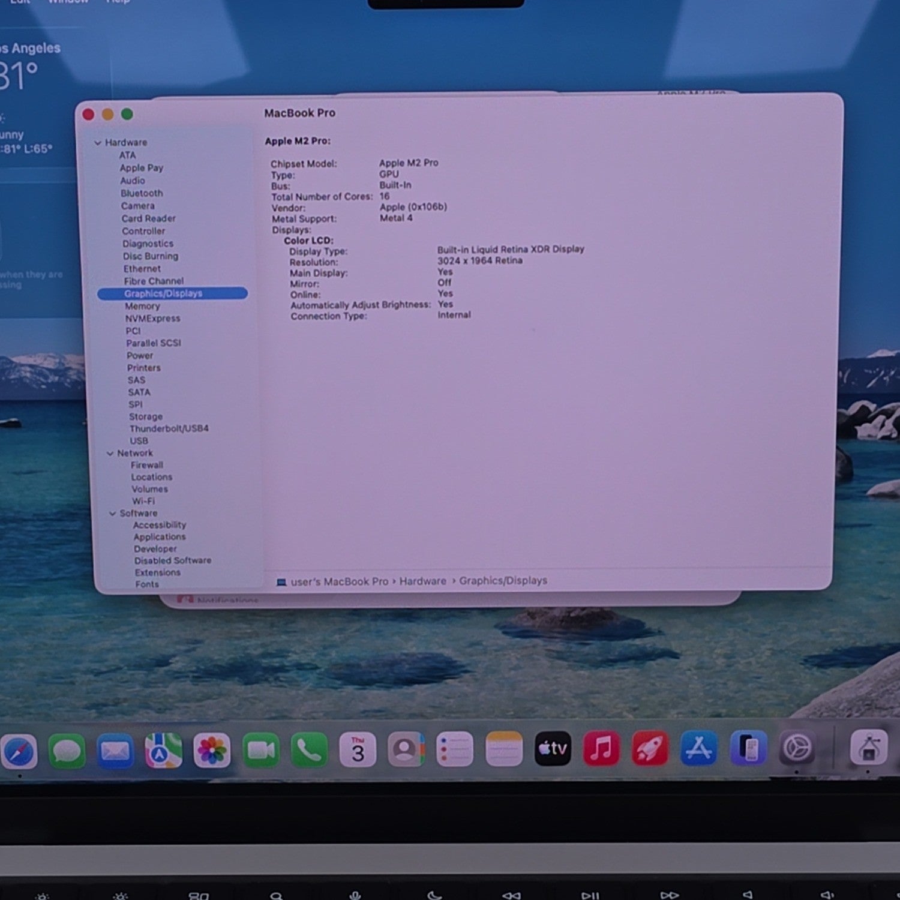Select Apple Pay in the sidebar

coord(141,168)
